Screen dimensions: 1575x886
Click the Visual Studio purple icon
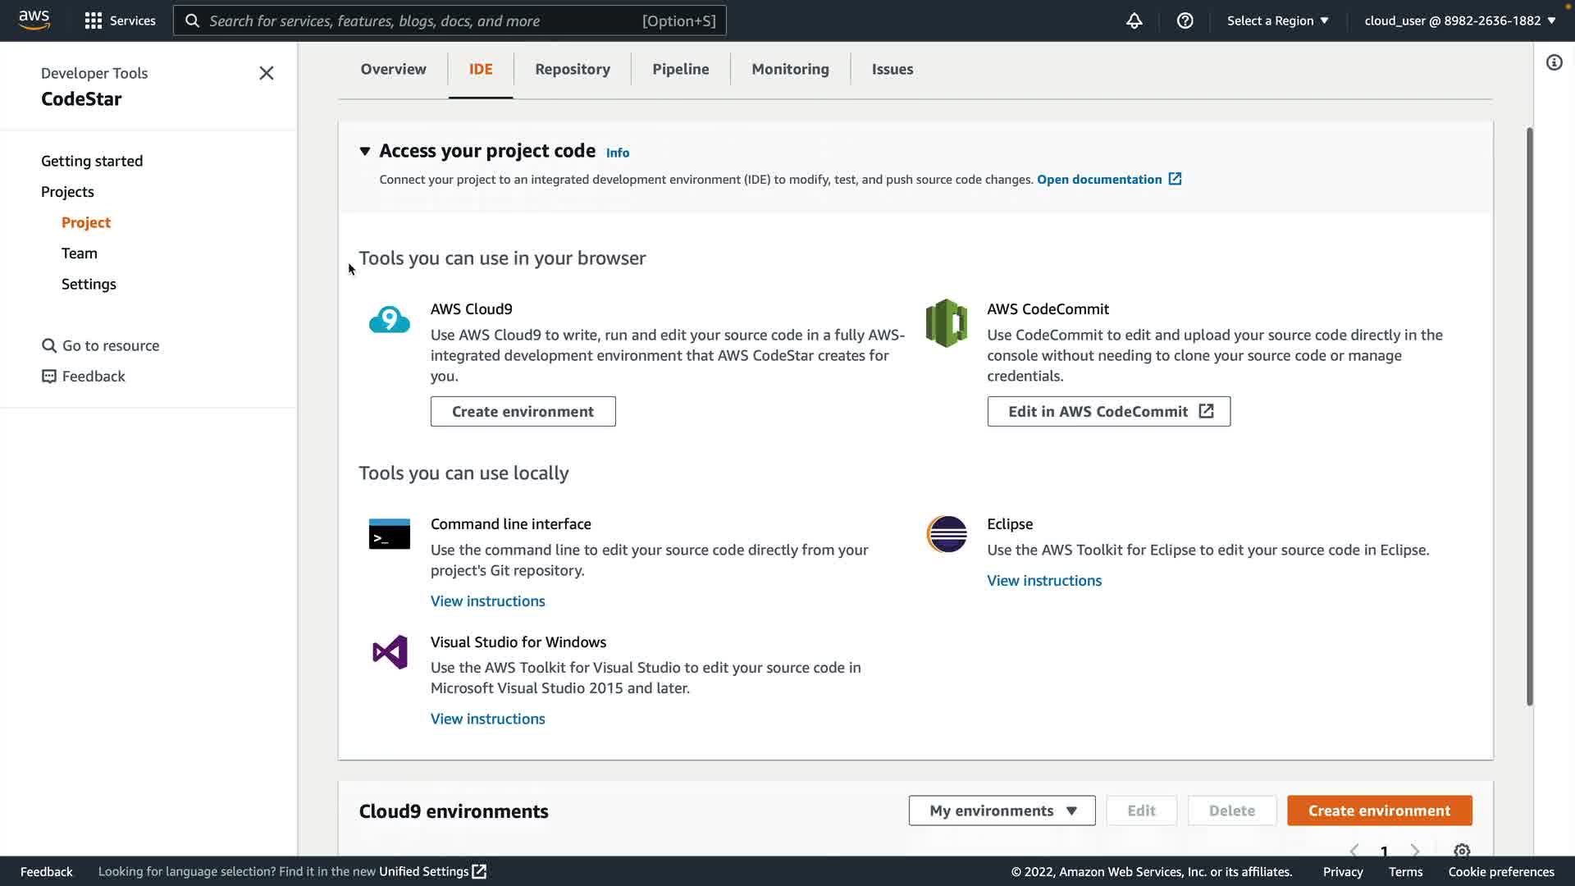tap(390, 652)
